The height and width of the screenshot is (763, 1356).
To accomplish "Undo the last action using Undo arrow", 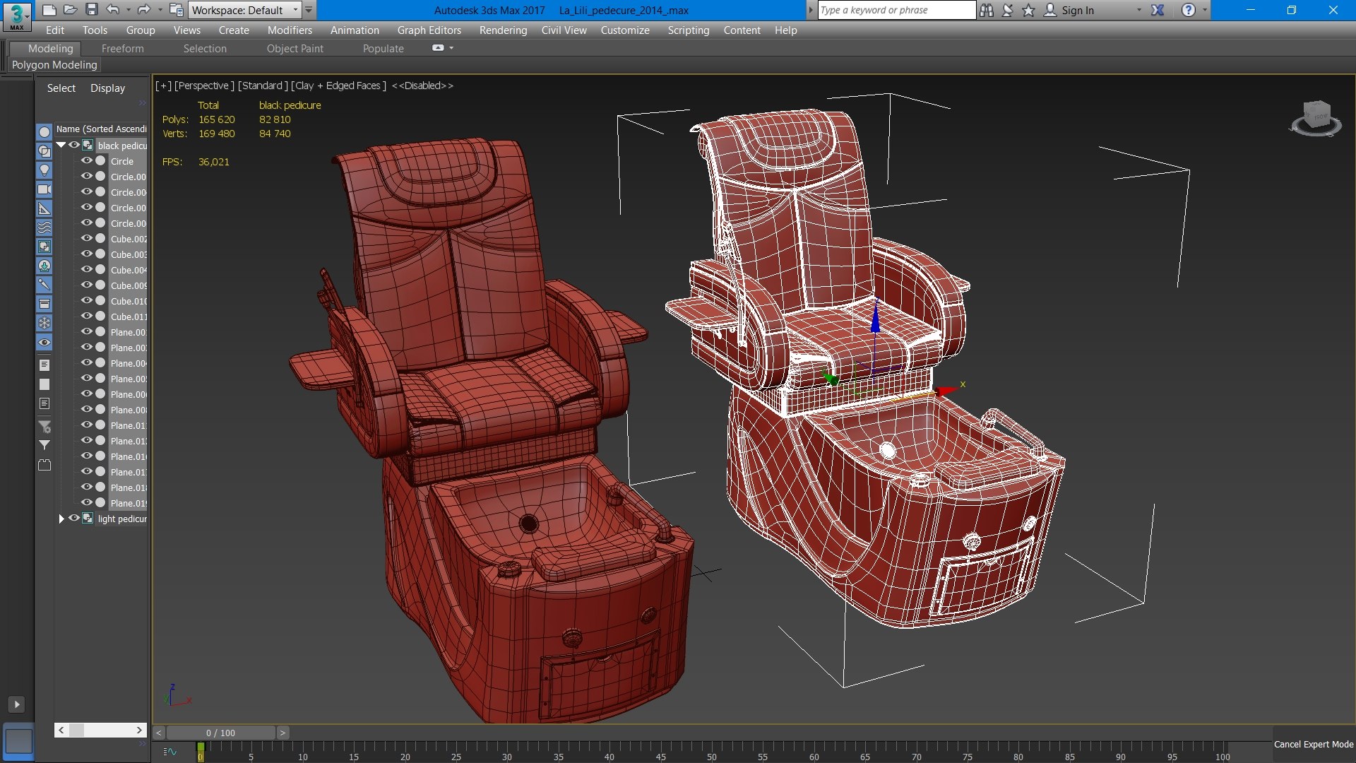I will click(x=113, y=10).
